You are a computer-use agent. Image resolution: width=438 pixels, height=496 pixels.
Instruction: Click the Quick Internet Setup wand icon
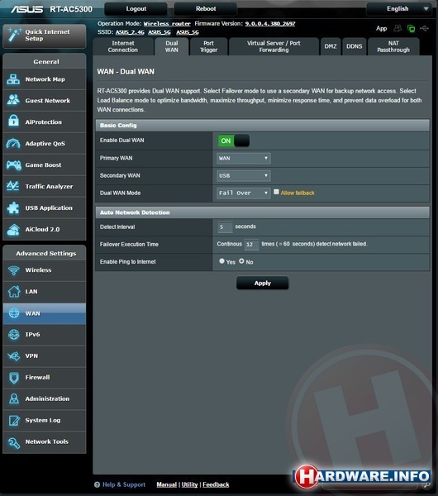click(14, 35)
